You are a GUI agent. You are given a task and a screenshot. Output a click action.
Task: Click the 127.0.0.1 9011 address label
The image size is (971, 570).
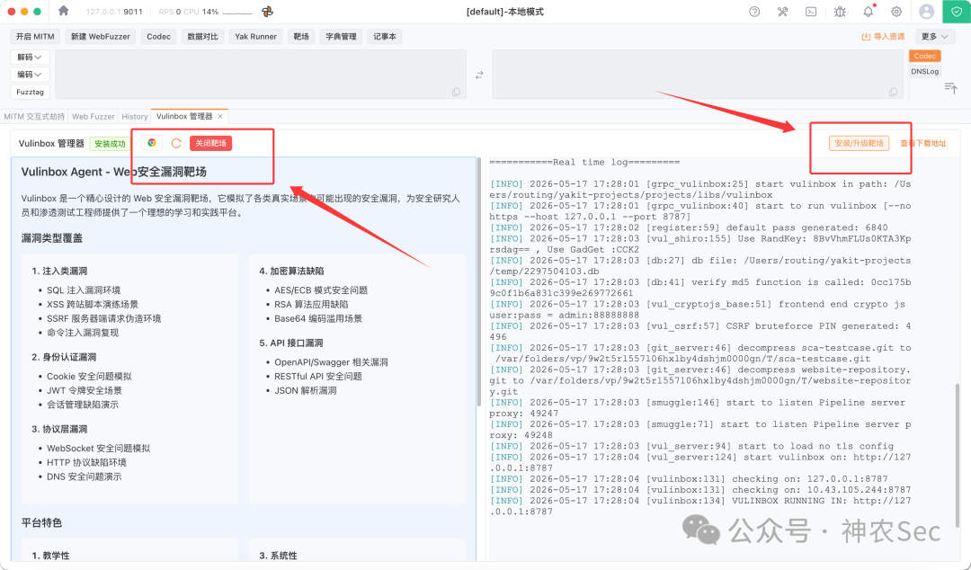click(x=114, y=12)
